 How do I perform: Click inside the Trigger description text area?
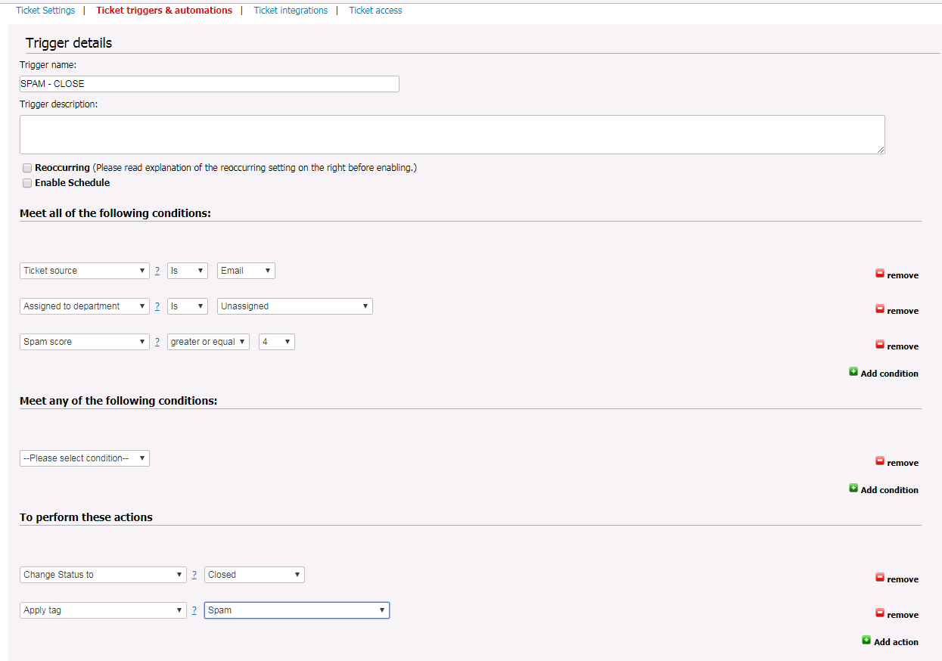pos(452,134)
